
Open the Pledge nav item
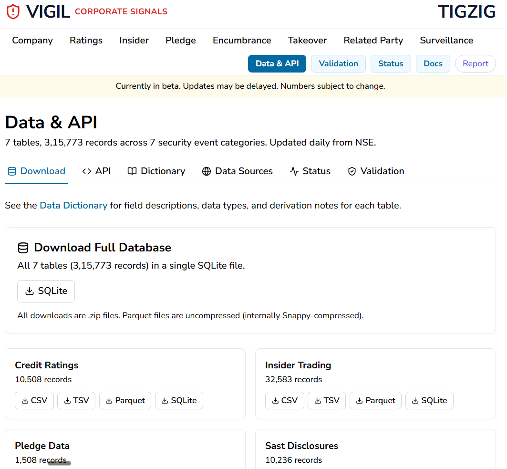pyautogui.click(x=181, y=41)
